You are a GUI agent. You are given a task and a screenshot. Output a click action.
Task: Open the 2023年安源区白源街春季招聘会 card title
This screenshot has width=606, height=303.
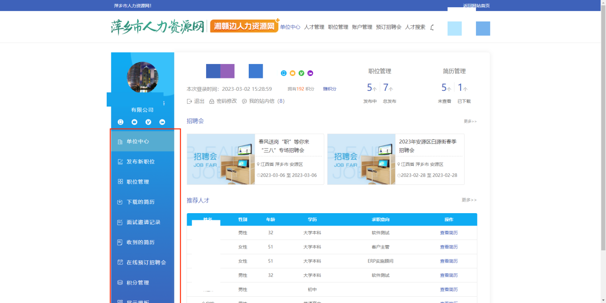428,146
